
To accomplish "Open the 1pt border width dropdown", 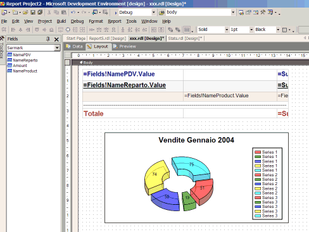I will pyautogui.click(x=251, y=30).
